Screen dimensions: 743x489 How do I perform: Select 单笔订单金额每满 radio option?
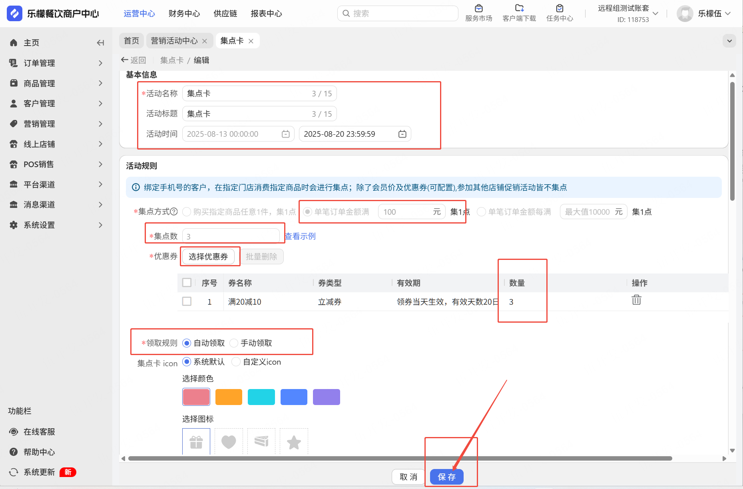point(482,212)
